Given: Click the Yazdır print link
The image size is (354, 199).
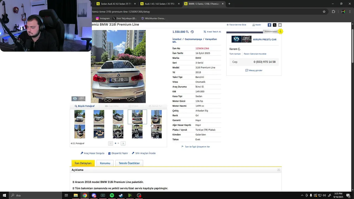Looking at the screenshot, I should (x=257, y=25).
